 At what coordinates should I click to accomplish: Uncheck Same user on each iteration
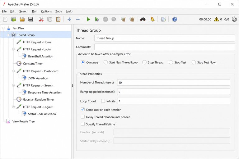tap(82, 110)
